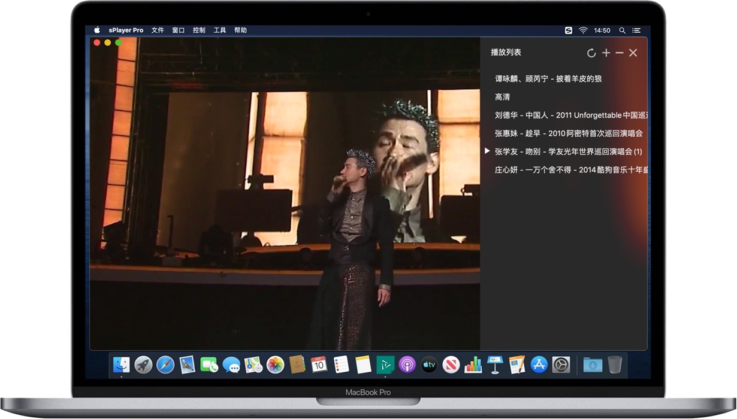The height and width of the screenshot is (419, 737).
Task: Add a file using the plus icon
Action: tap(606, 53)
